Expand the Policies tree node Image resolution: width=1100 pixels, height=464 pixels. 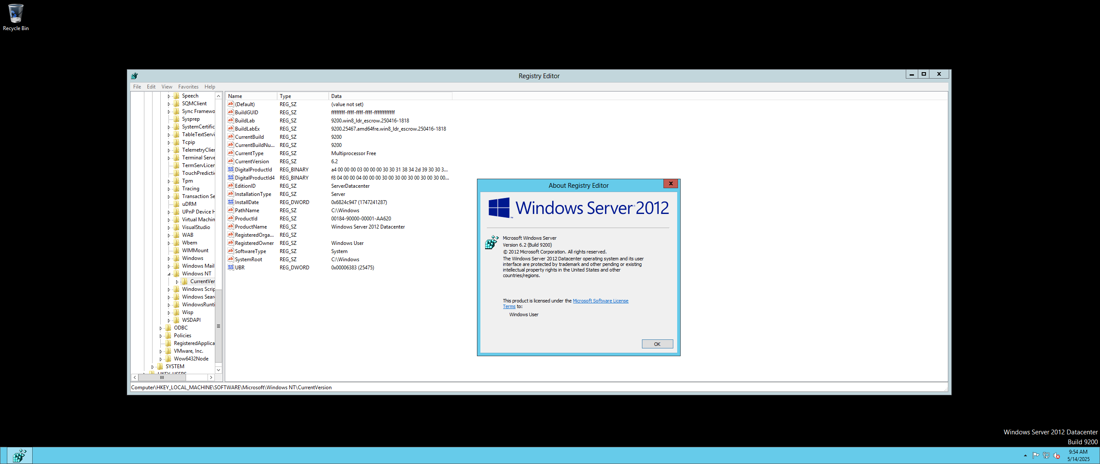161,336
